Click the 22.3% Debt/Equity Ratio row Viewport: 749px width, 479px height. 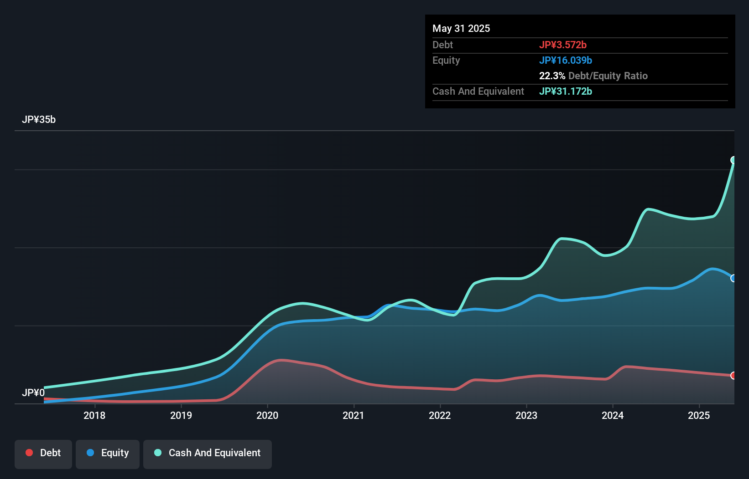(593, 76)
